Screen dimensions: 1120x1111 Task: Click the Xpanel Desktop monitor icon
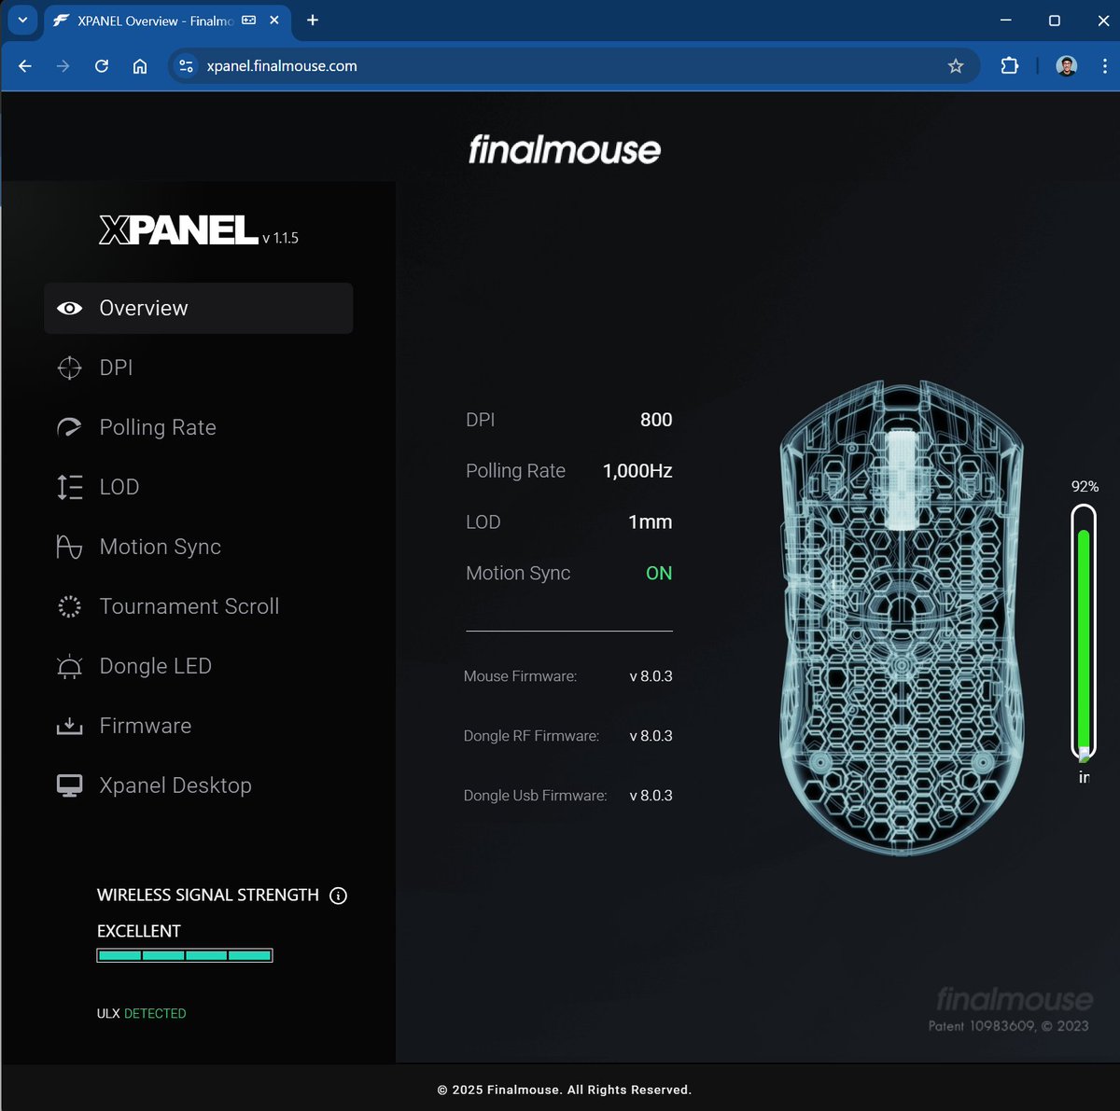(x=70, y=785)
